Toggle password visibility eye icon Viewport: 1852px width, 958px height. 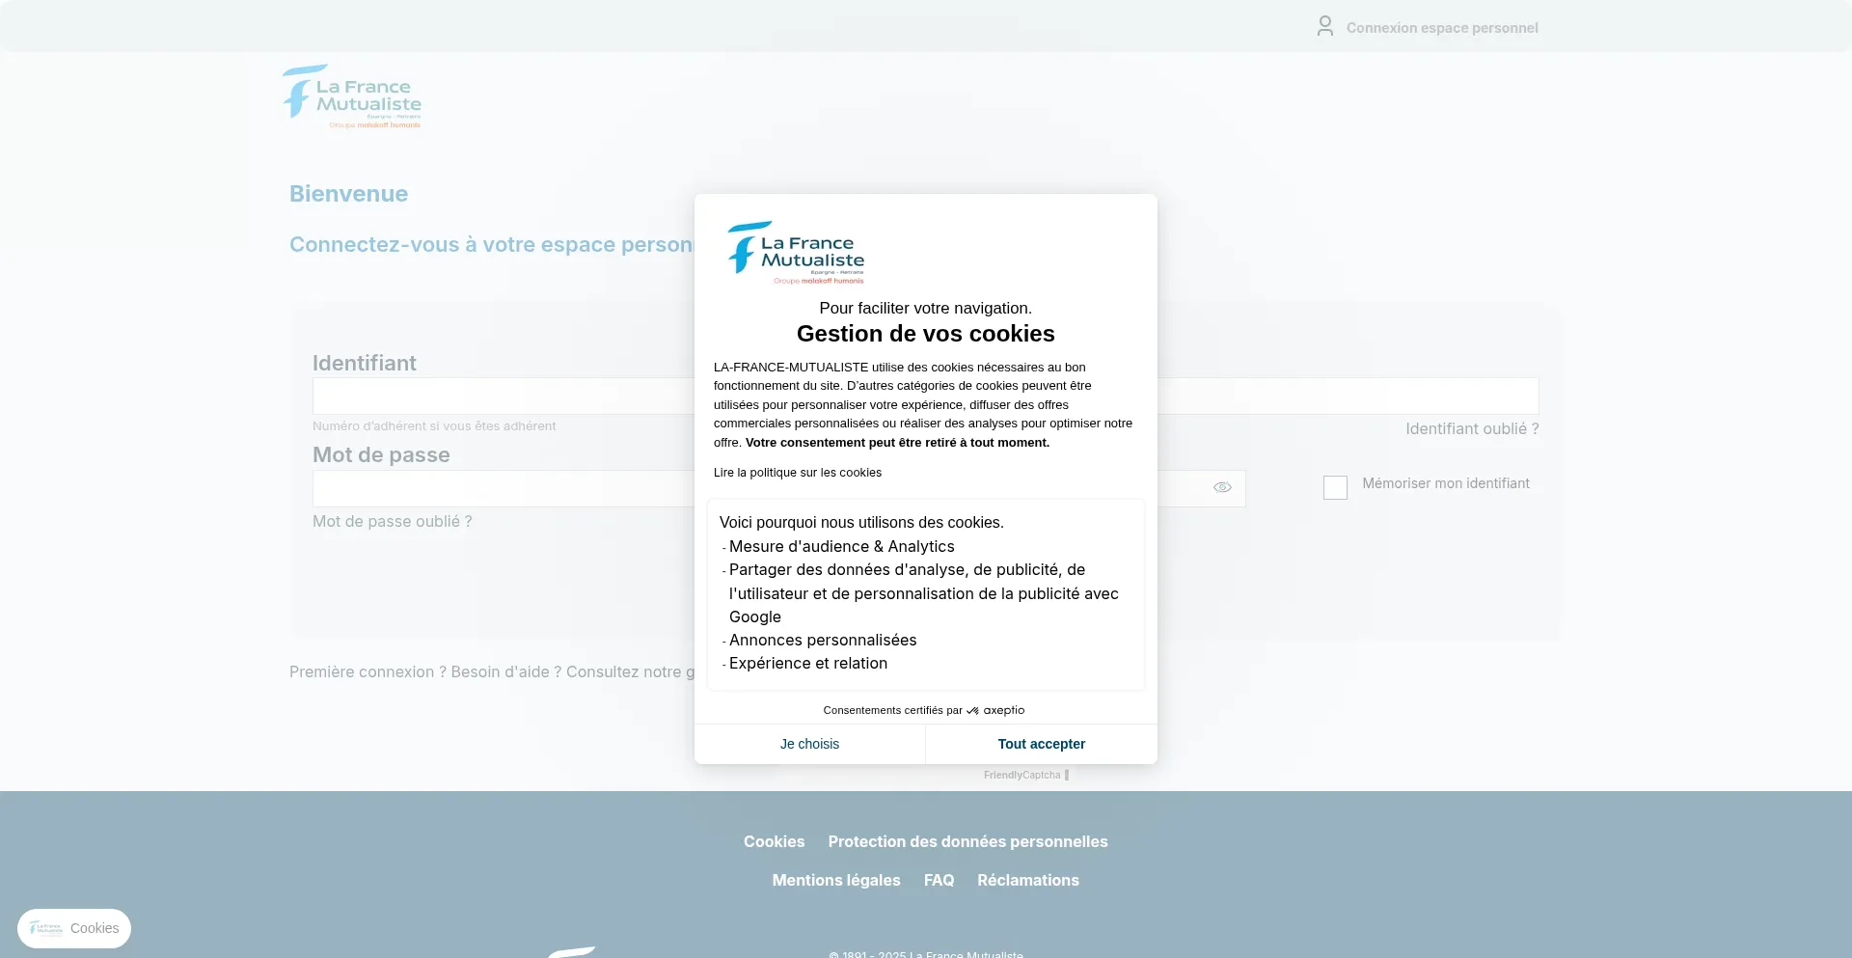click(x=1222, y=488)
